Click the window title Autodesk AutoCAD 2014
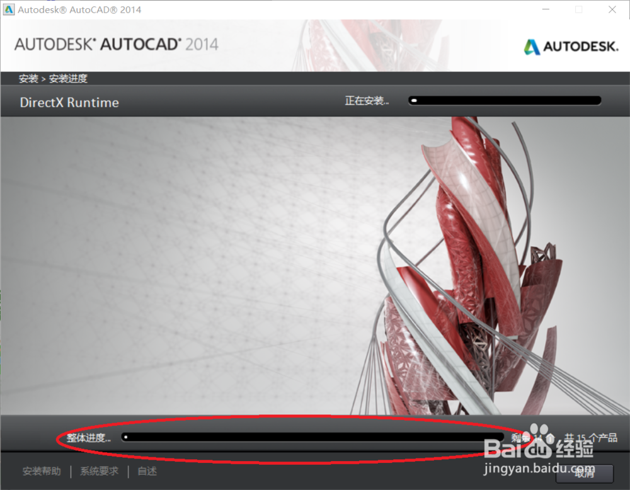 point(79,9)
